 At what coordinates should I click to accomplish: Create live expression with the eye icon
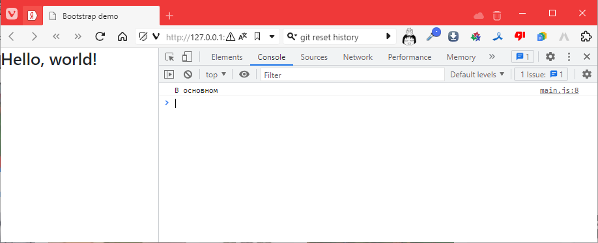pyautogui.click(x=244, y=75)
